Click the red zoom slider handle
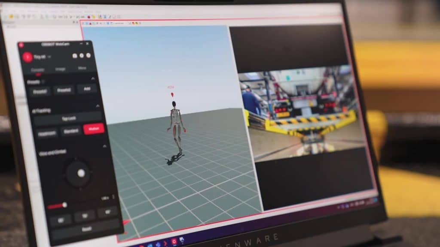 click(x=64, y=205)
